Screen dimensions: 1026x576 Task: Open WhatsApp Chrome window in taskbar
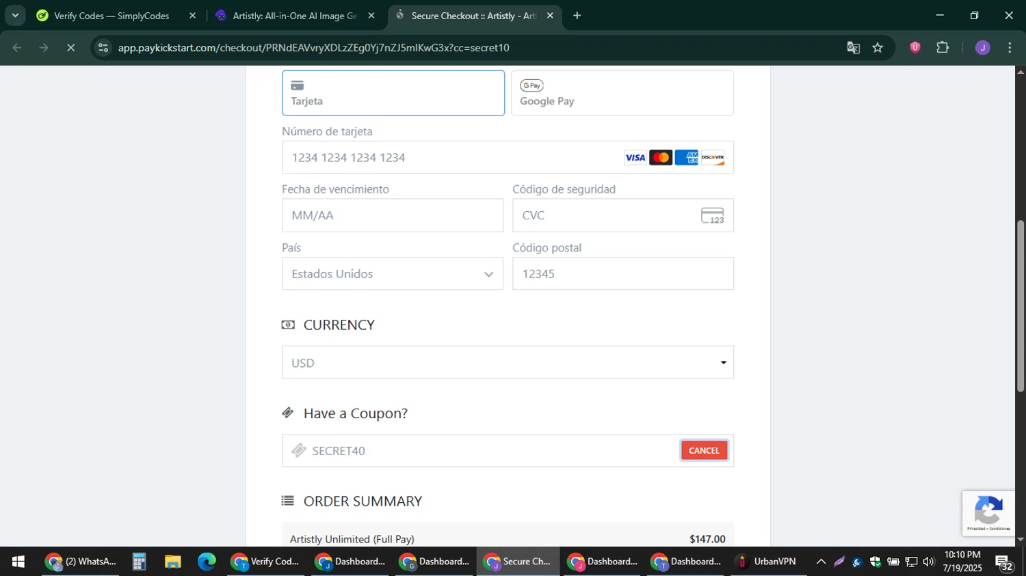point(81,562)
